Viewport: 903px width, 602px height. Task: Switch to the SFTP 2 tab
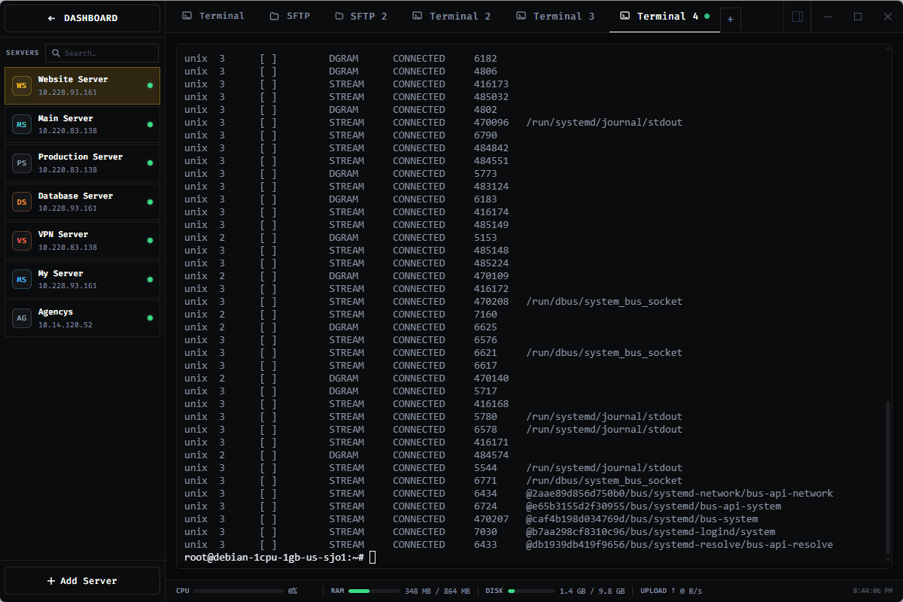(360, 16)
